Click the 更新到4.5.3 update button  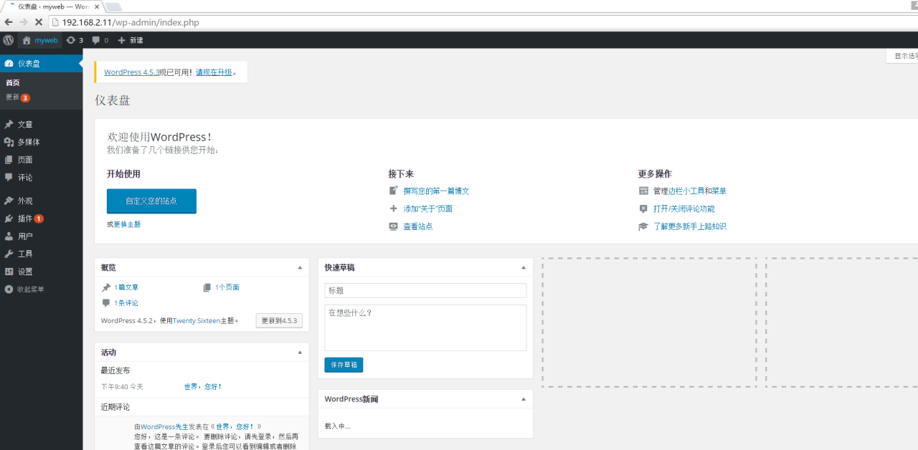279,320
